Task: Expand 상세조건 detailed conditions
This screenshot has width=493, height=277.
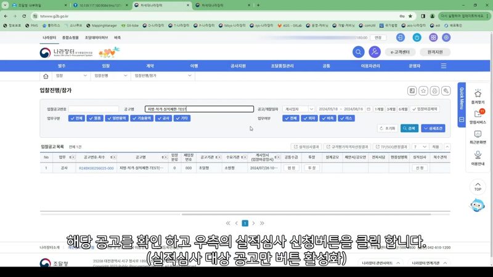Action: coord(433,129)
